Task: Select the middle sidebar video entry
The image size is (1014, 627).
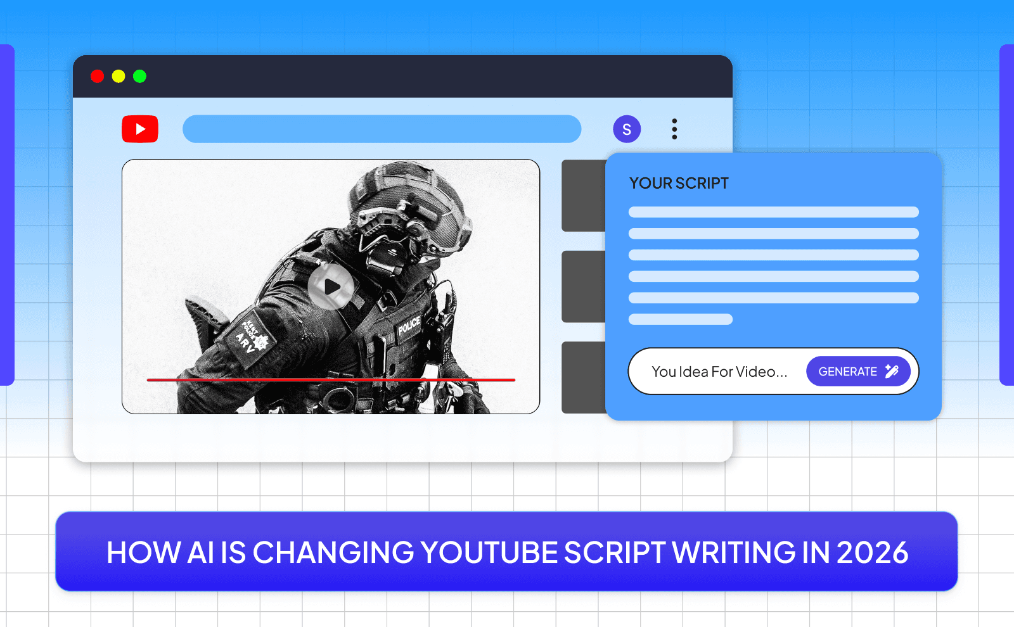Action: 584,286
